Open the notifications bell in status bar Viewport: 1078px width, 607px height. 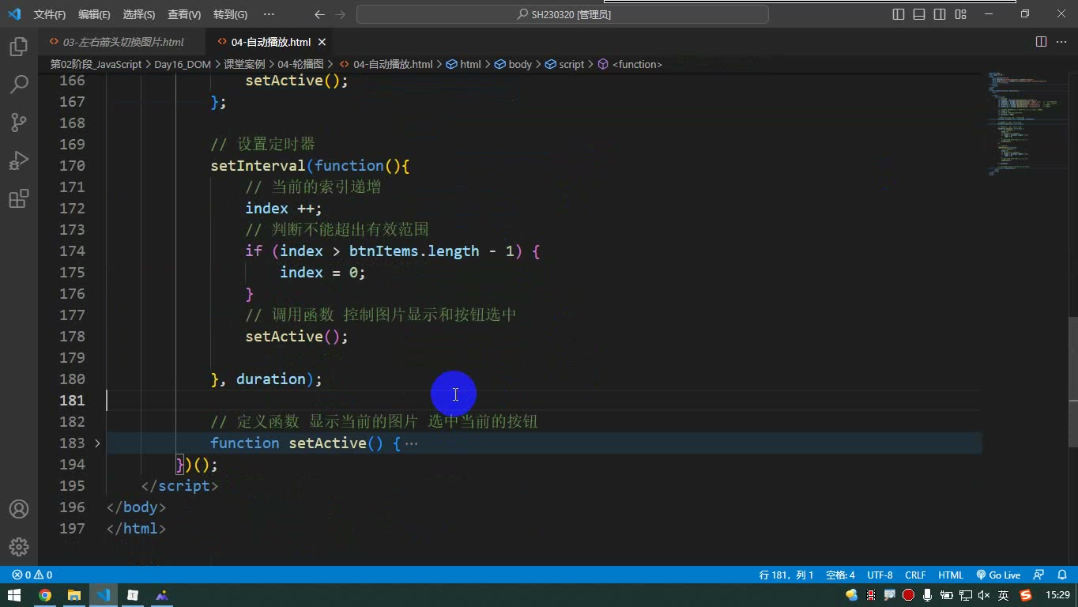click(1063, 575)
